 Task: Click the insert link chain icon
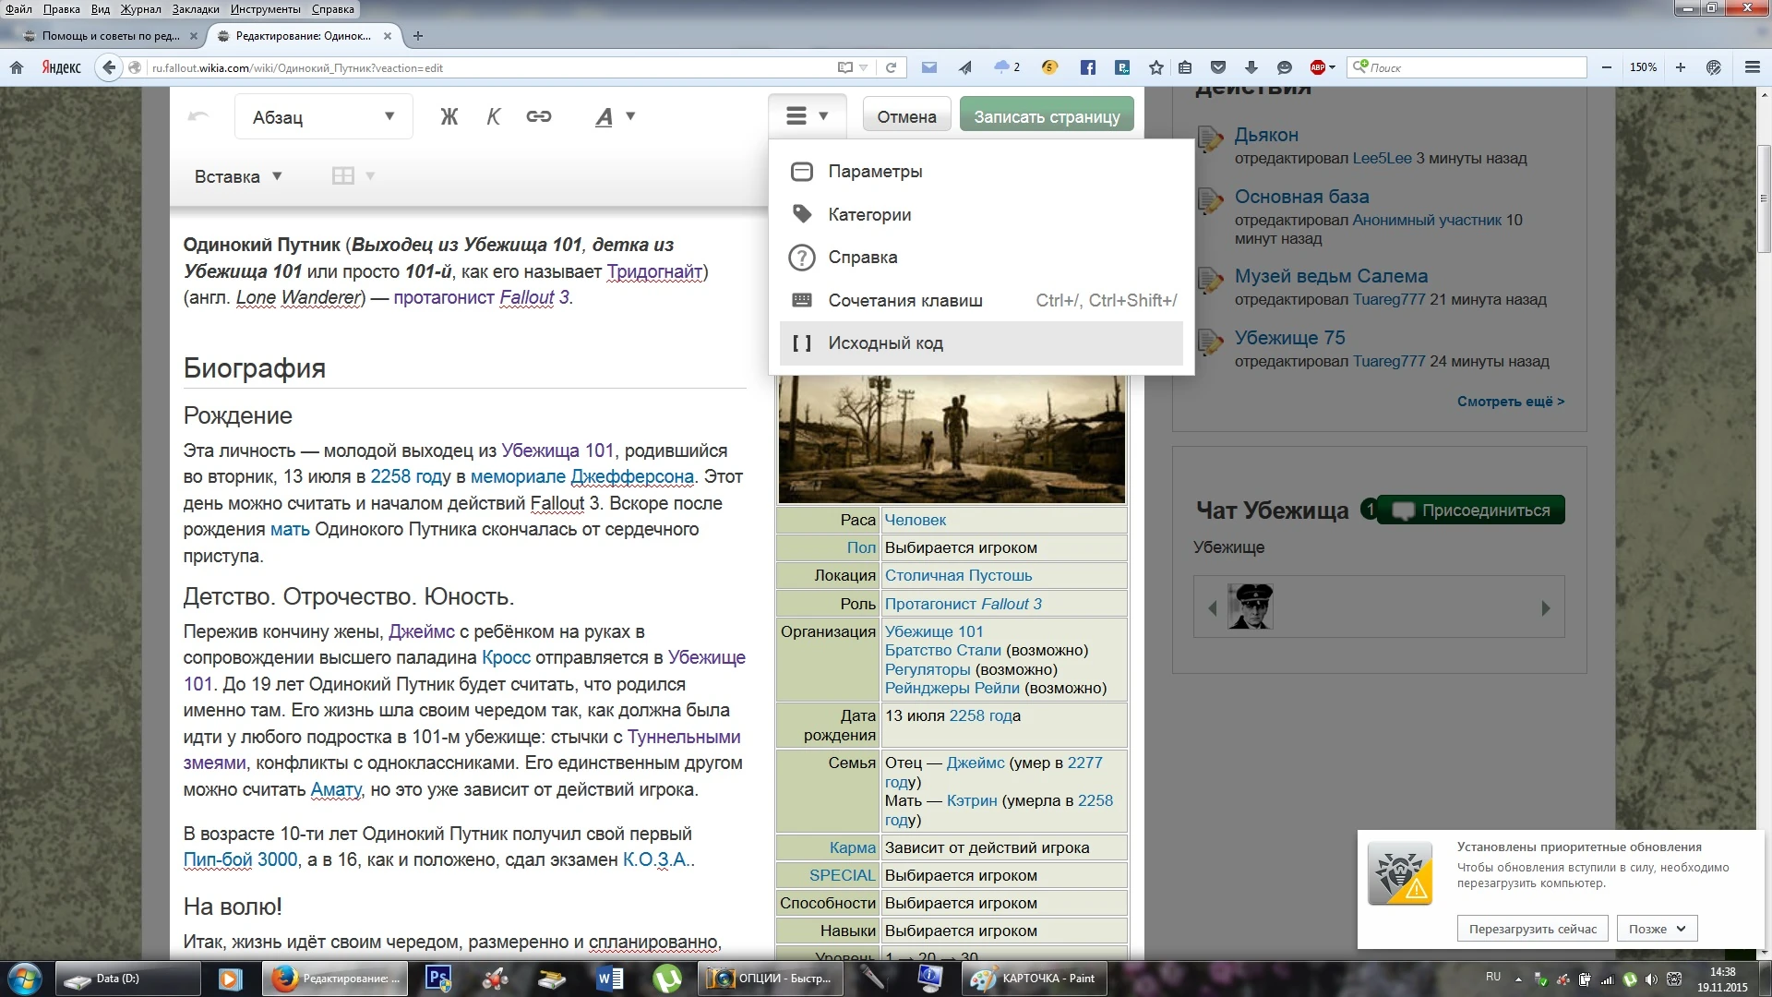tap(539, 116)
